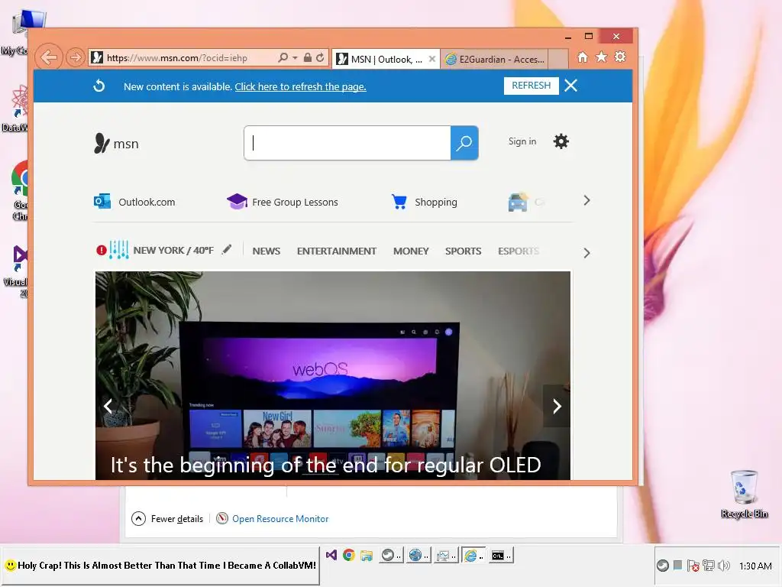
Task: Click the red weather alert icon
Action: pos(102,250)
